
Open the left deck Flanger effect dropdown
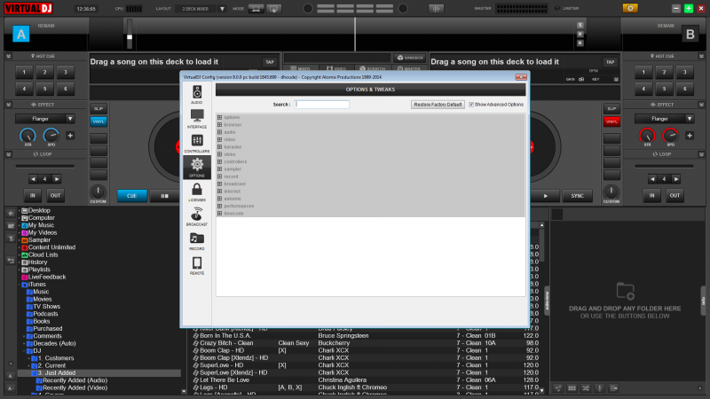pos(70,119)
